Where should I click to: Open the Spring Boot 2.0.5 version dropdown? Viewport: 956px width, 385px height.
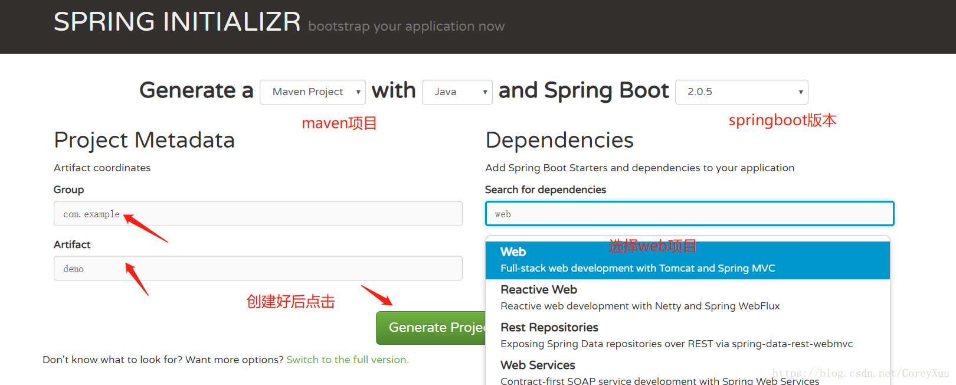[742, 92]
